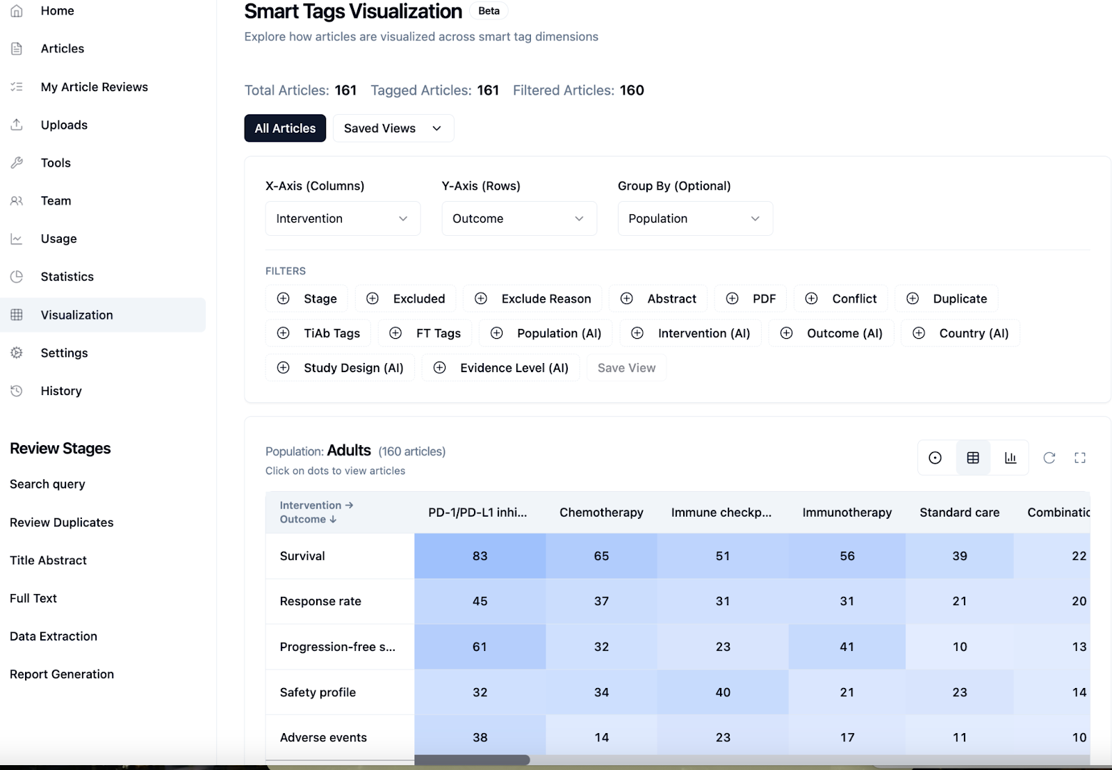1112x770 pixels.
Task: Switch to the bubble dot chart view
Action: click(935, 458)
